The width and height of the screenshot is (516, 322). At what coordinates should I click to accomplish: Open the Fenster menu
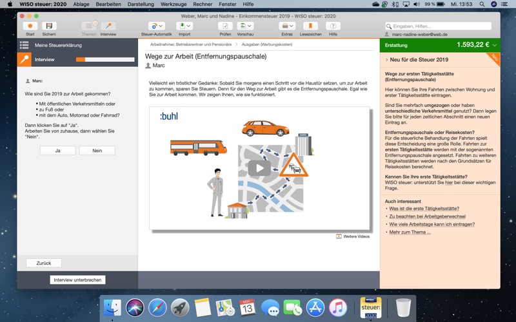(228, 5)
